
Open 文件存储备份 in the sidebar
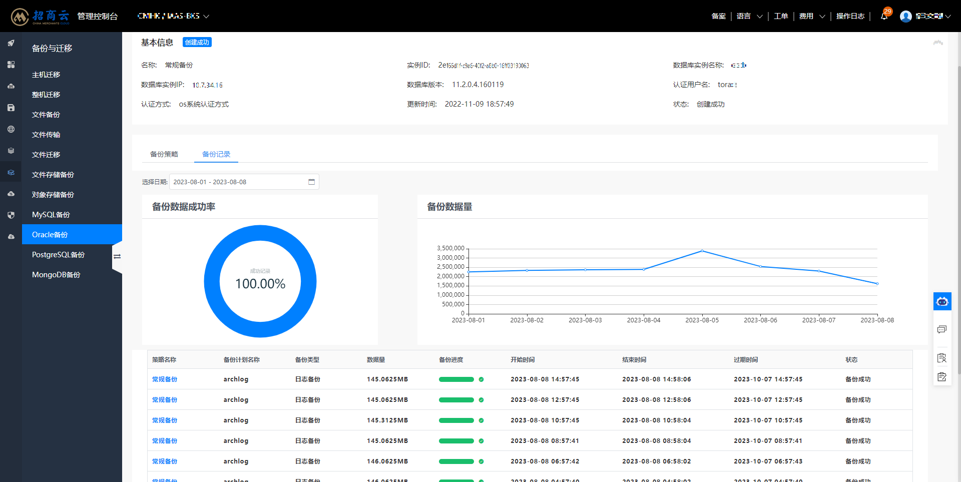point(53,175)
